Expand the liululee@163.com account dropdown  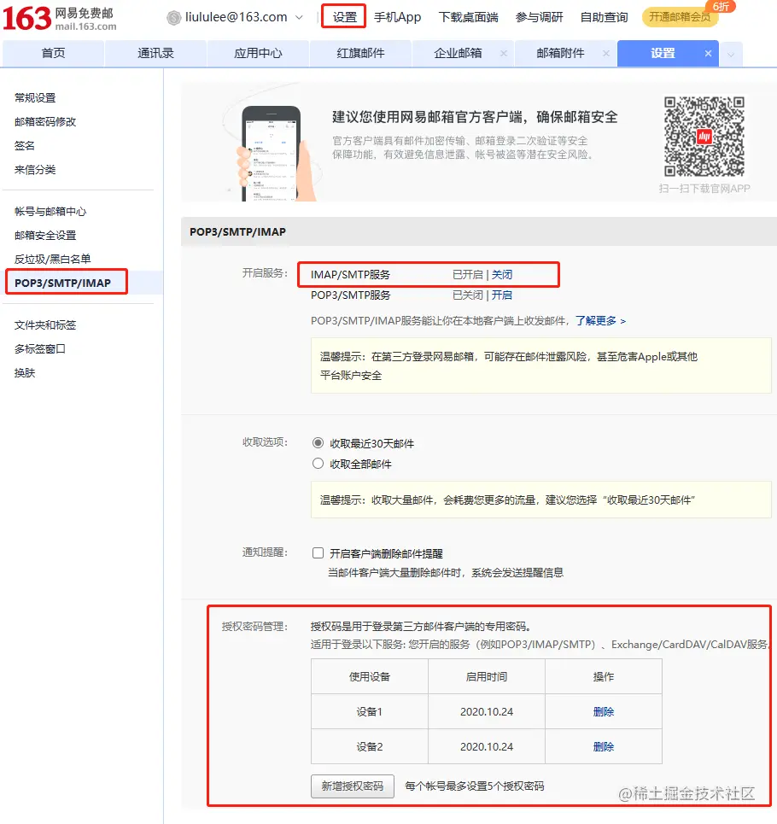pos(299,15)
